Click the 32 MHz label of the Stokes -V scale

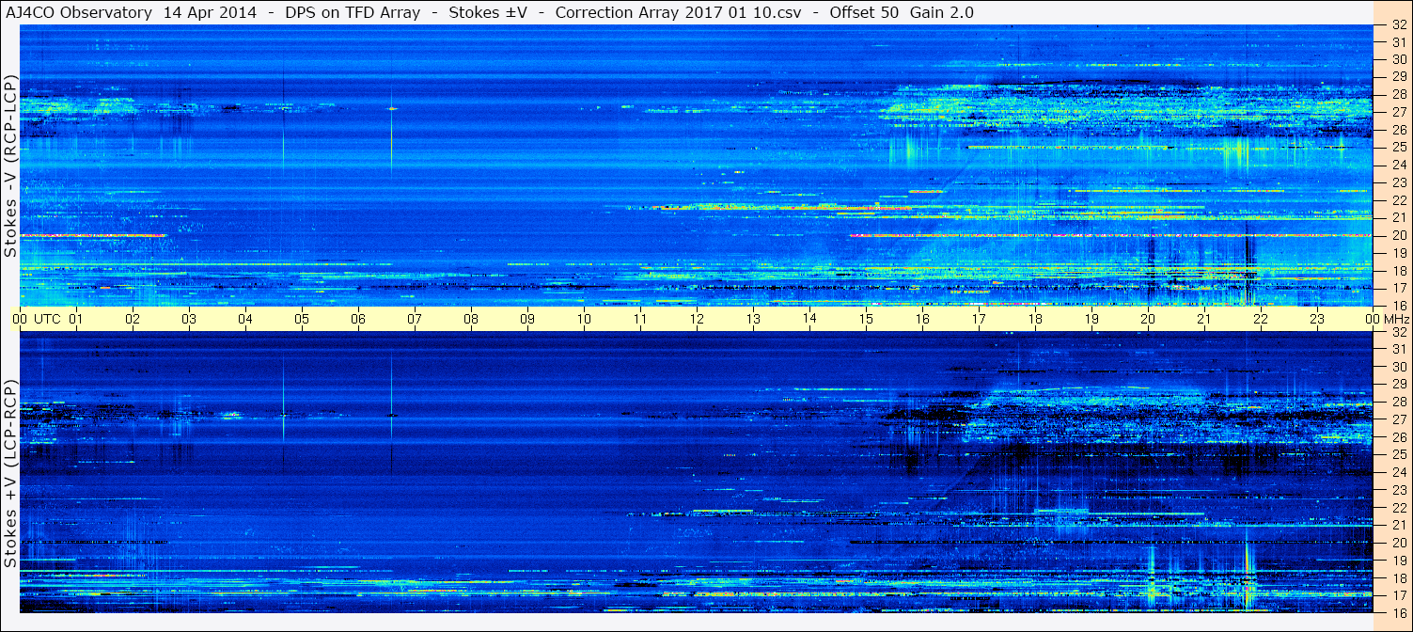[x=1399, y=25]
